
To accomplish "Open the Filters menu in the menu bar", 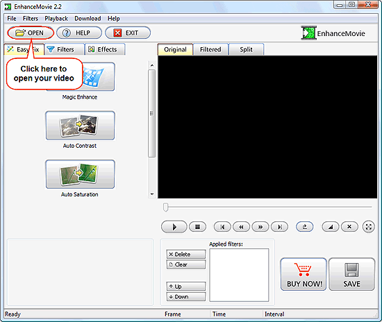I will [31, 19].
